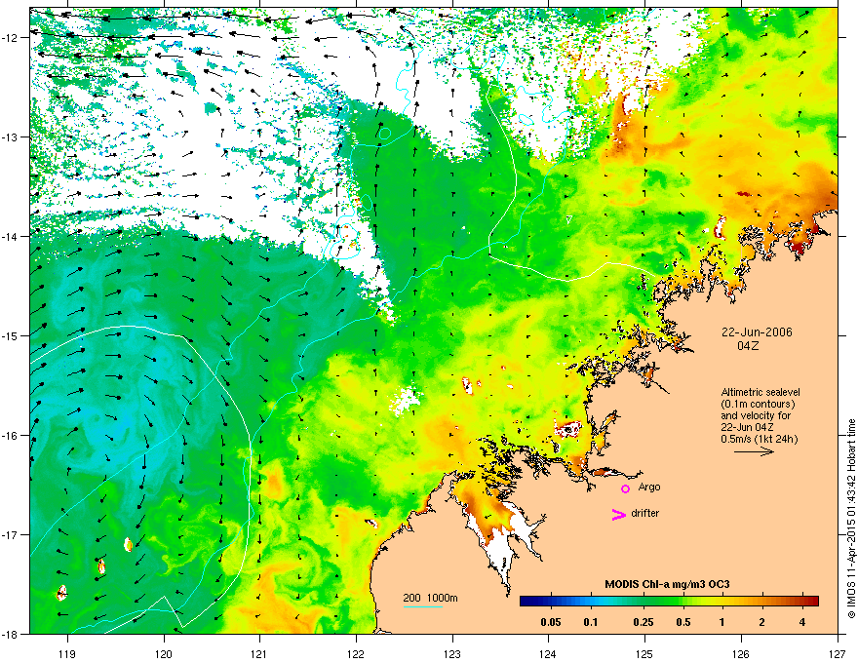
Task: Click the -17 latitude axis label
Action: coord(11,534)
